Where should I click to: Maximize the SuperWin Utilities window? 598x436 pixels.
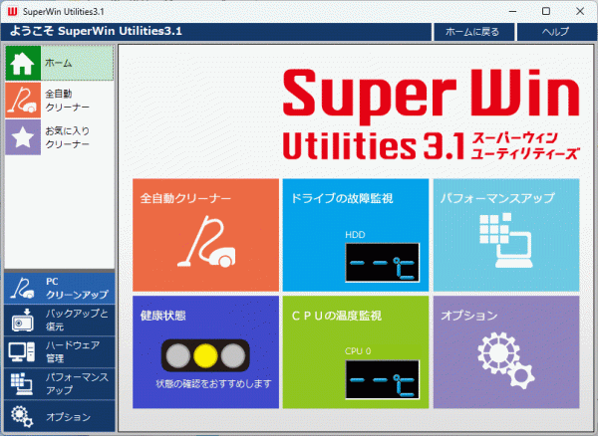pyautogui.click(x=546, y=11)
